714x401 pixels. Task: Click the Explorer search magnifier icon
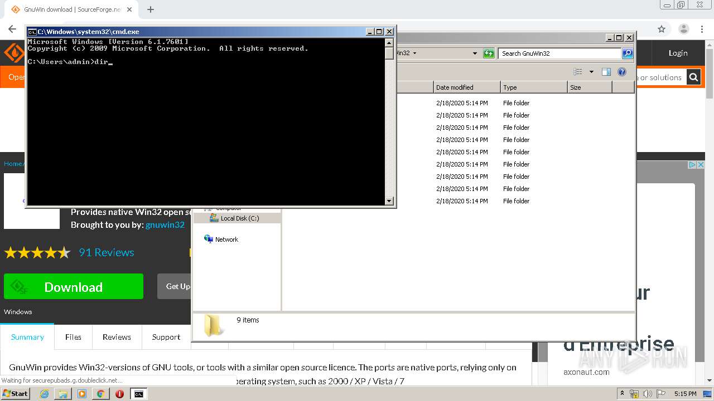pyautogui.click(x=628, y=53)
